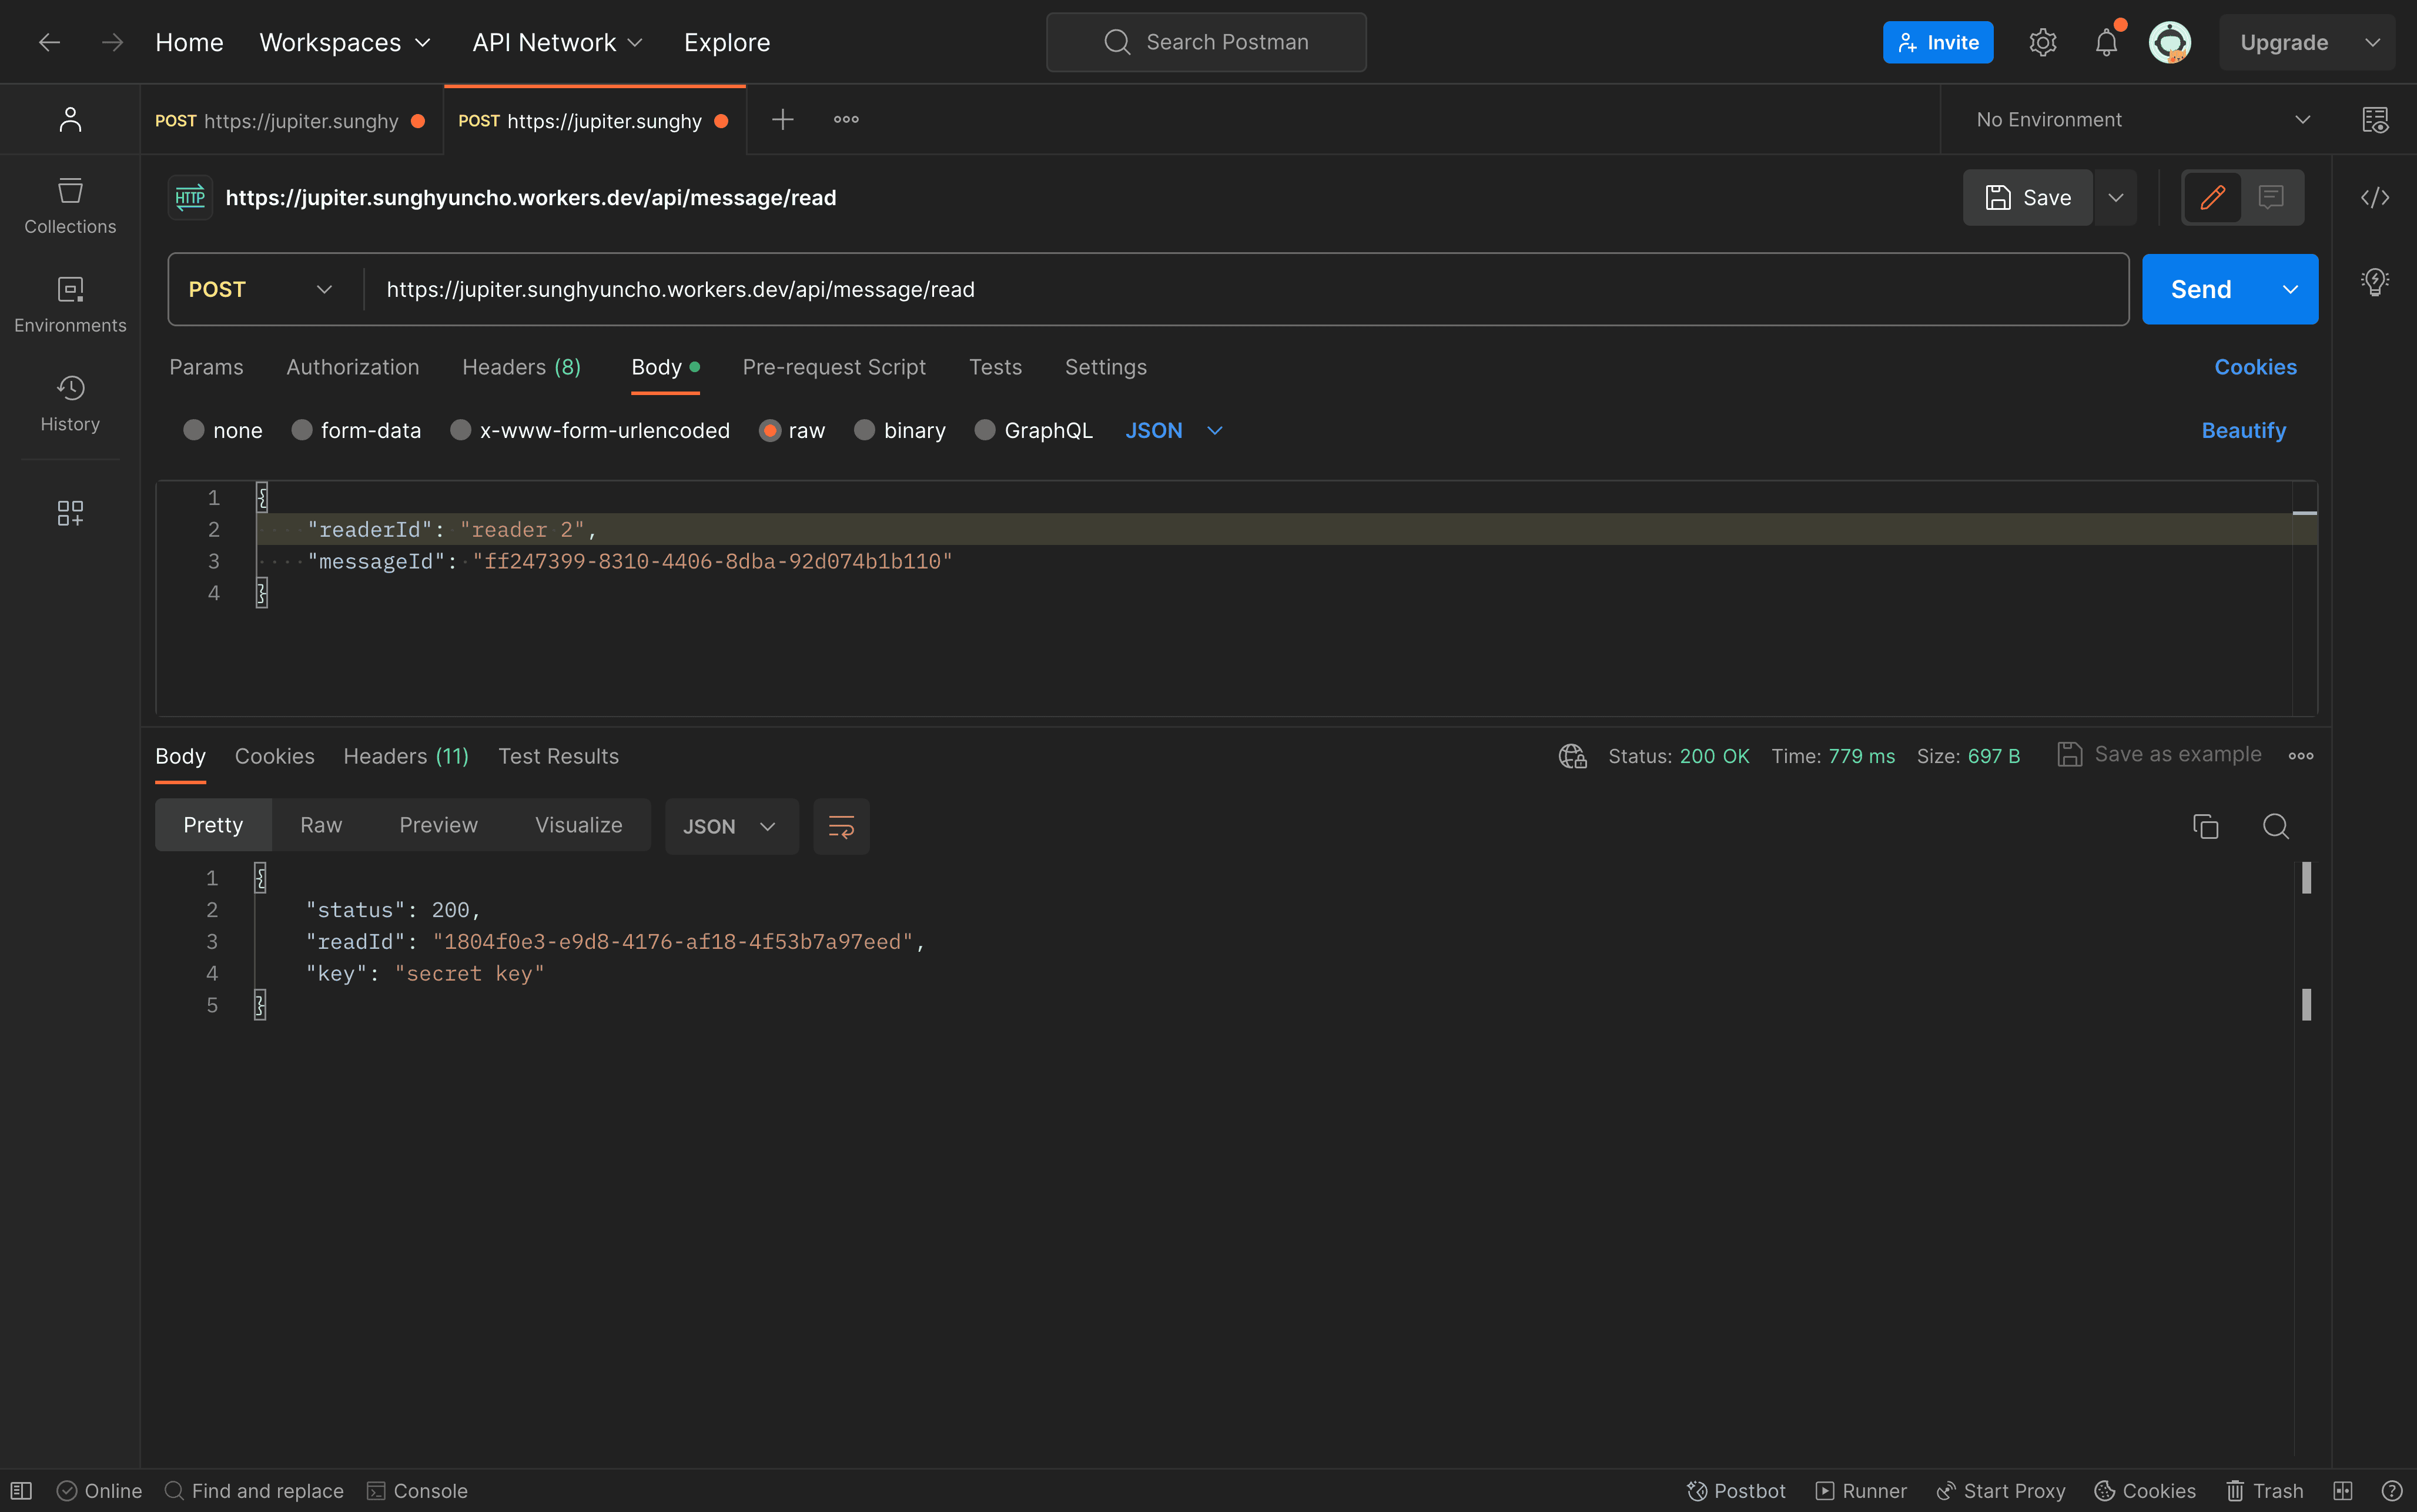Open the code snippet panel icon
Screen dimensions: 2417x1512
point(2374,198)
